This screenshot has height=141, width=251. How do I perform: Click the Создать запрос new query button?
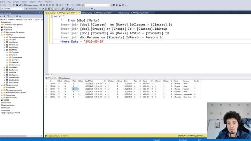click(31, 5)
